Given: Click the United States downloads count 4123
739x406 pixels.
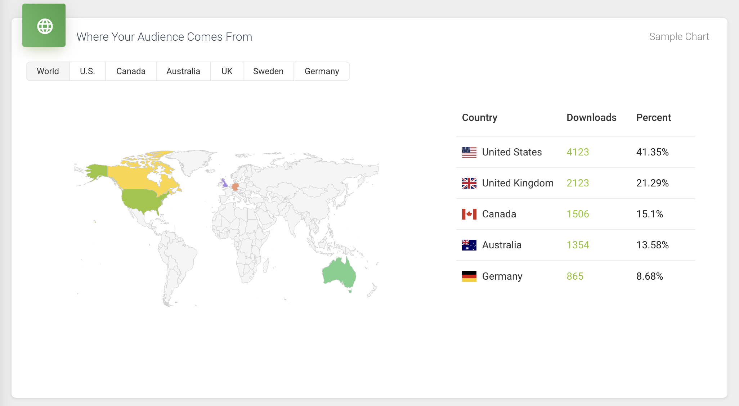Looking at the screenshot, I should [x=578, y=152].
